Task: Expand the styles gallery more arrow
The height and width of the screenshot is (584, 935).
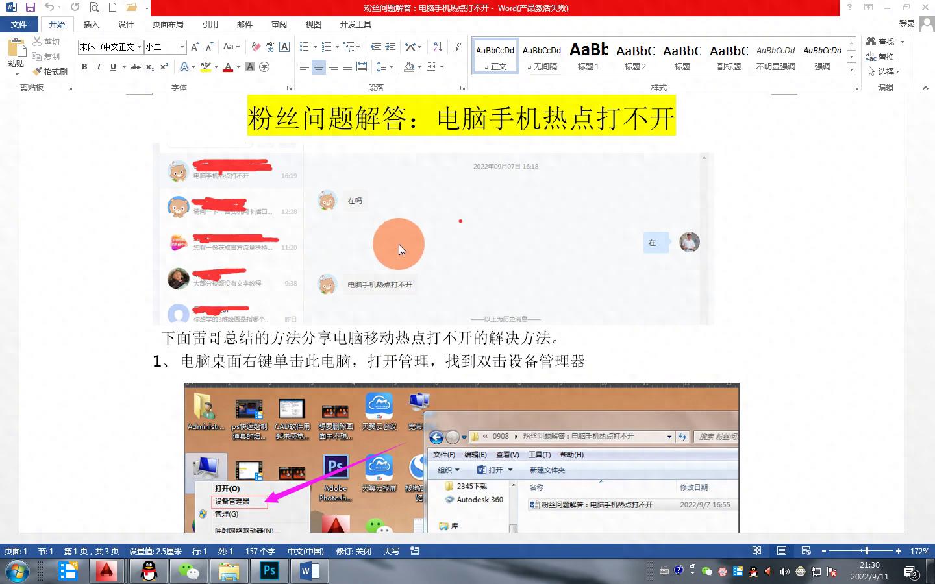Action: tap(851, 69)
